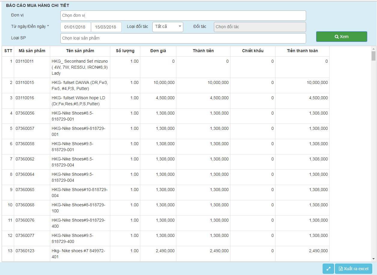The image size is (377, 275).
Task: Click product name Nike shoes #7 849972-401
Action: [78, 254]
